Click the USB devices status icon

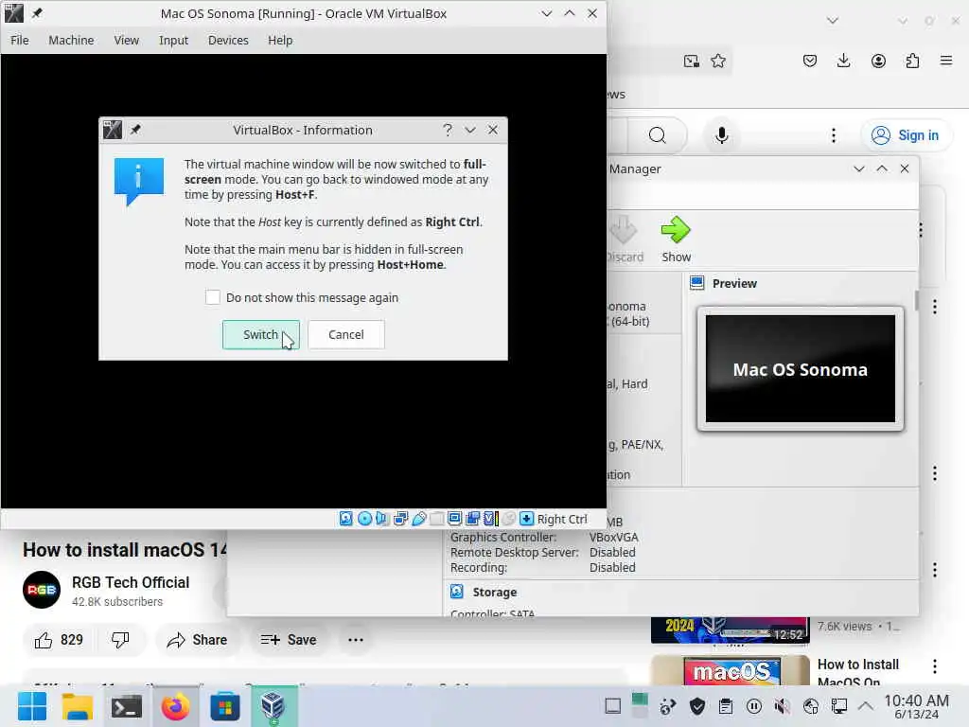pyautogui.click(x=419, y=519)
